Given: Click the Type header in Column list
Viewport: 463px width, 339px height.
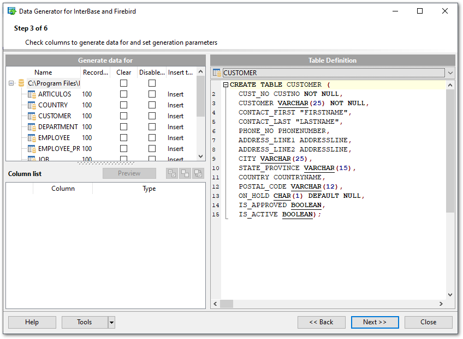Looking at the screenshot, I should pyautogui.click(x=149, y=189).
